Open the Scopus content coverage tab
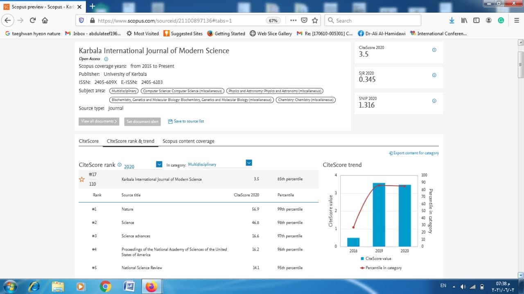The height and width of the screenshot is (294, 524). tap(188, 141)
